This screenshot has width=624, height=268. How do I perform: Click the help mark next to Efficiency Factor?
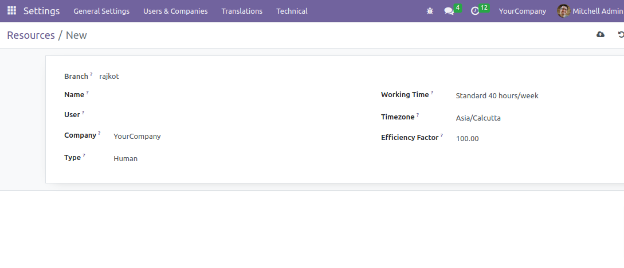[x=441, y=135]
